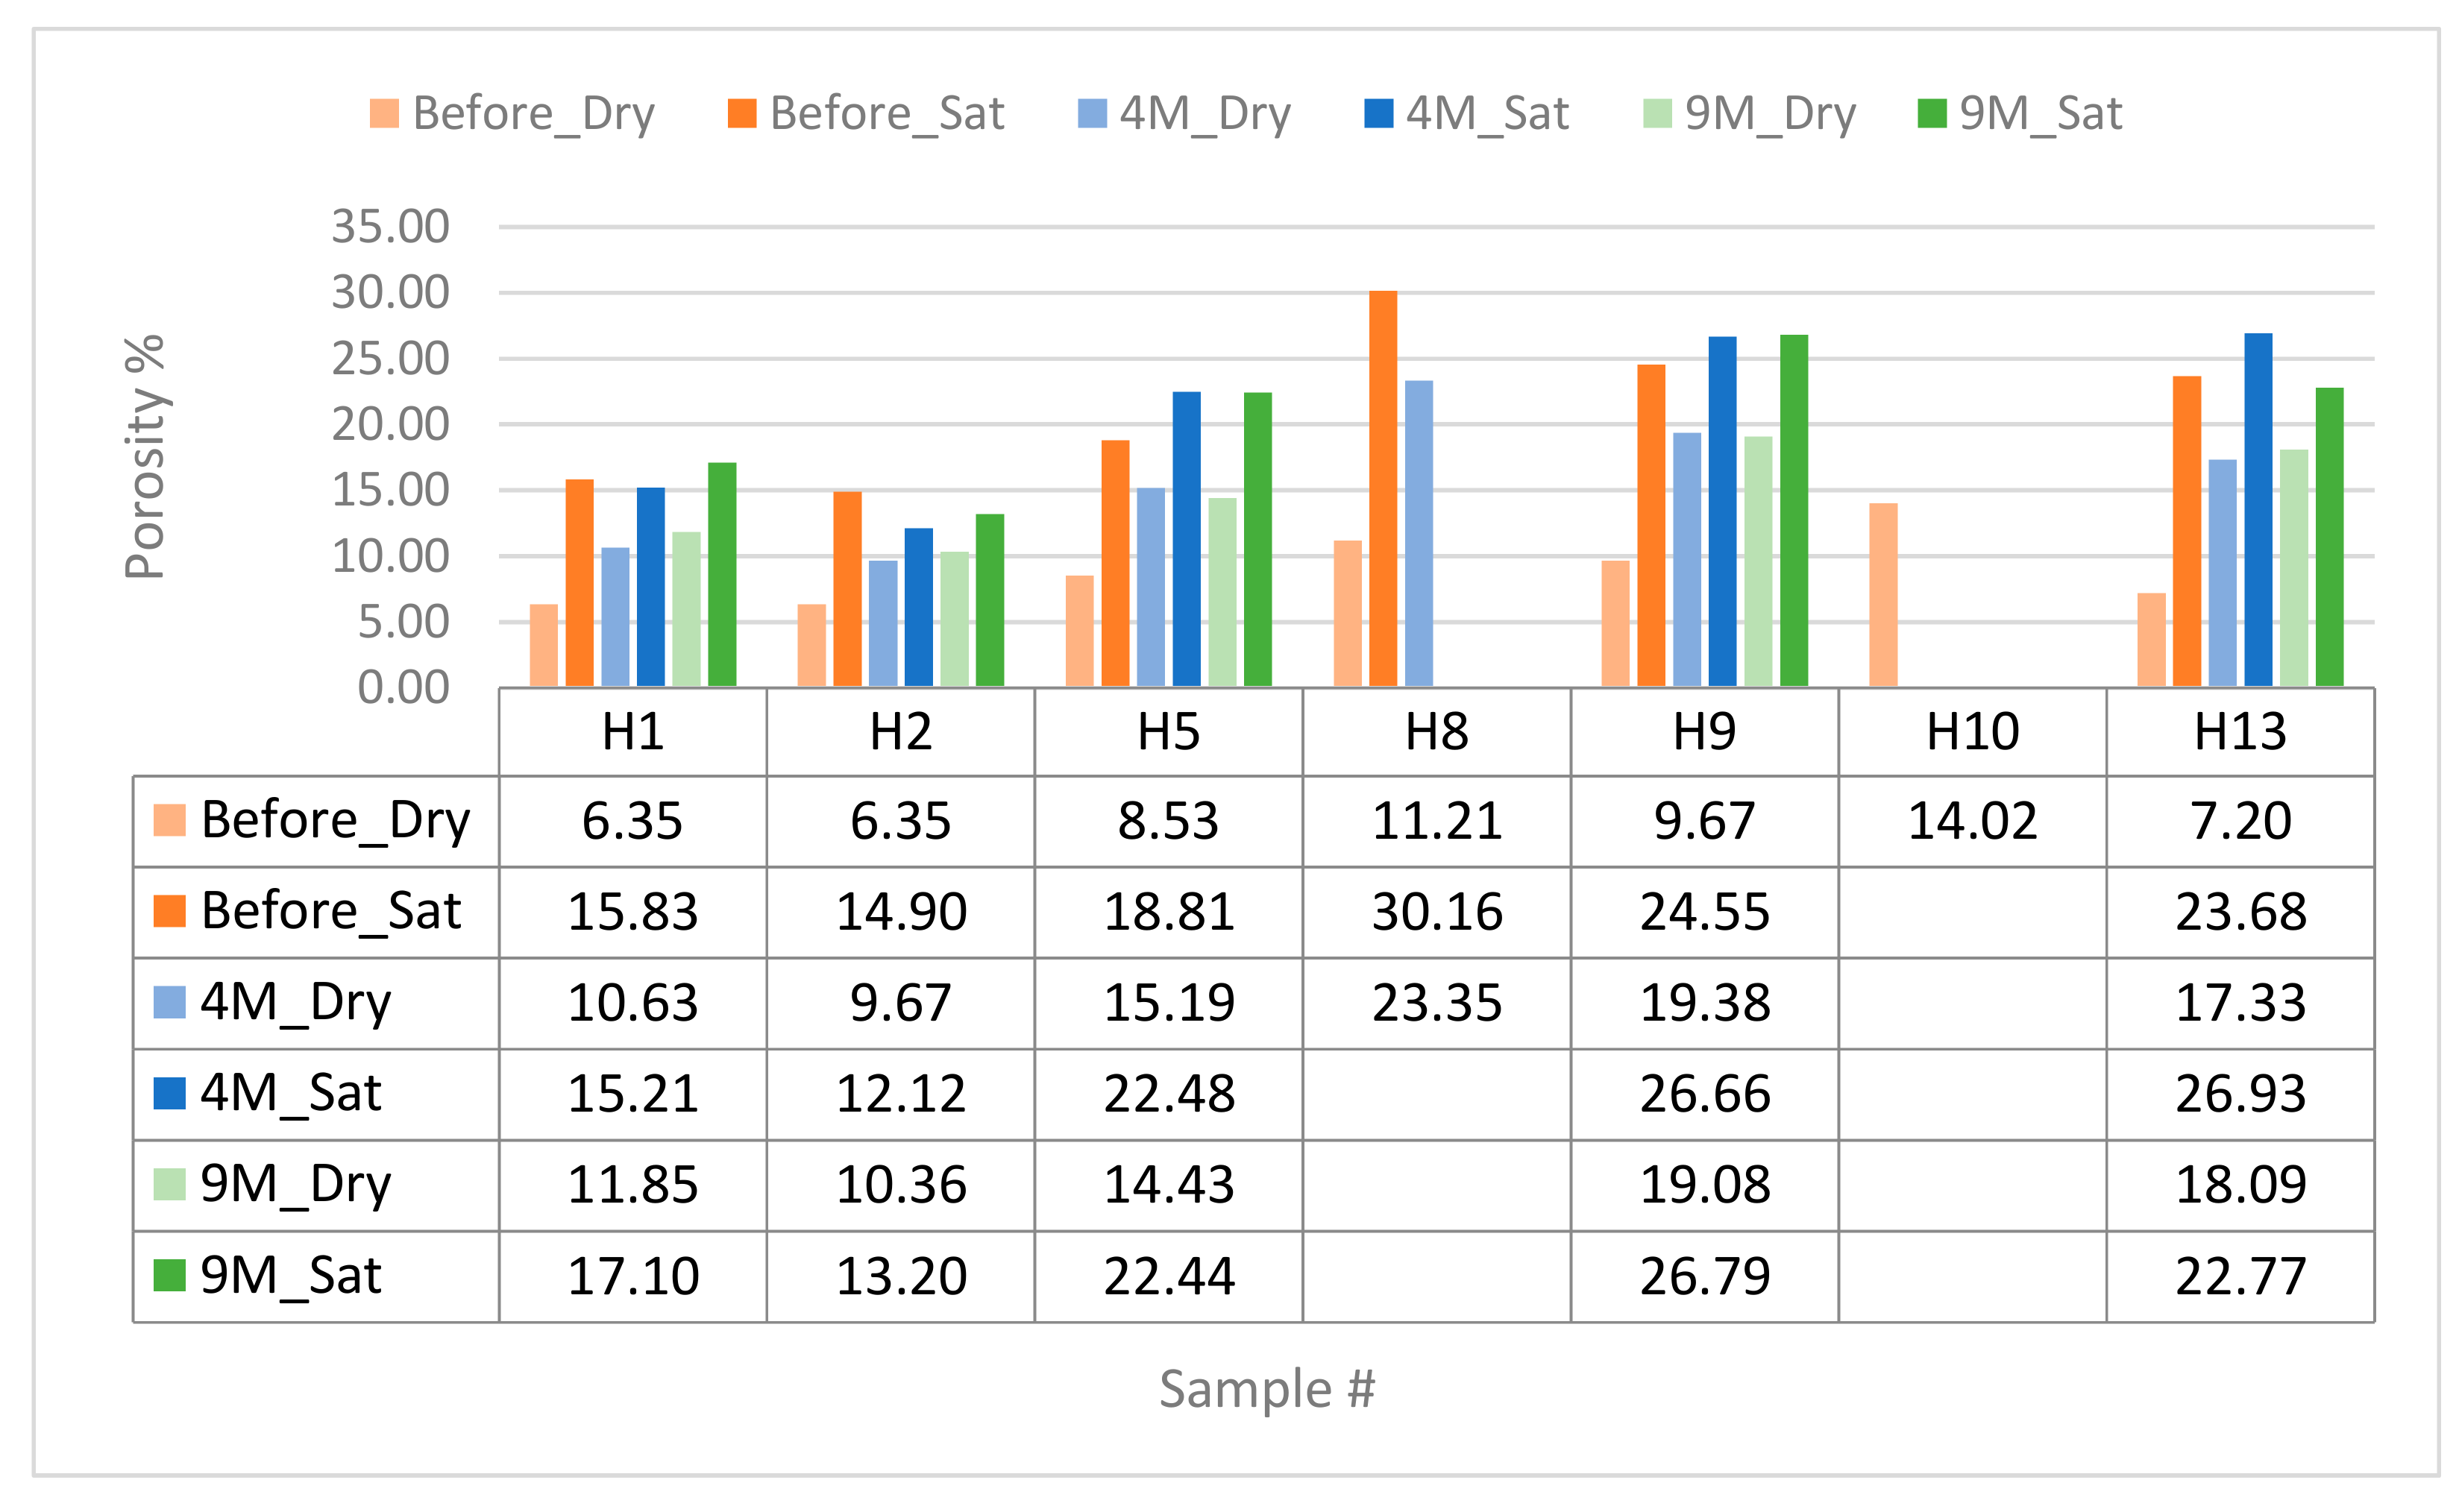Click the H10 Before_Dry bar

pyautogui.click(x=1882, y=595)
